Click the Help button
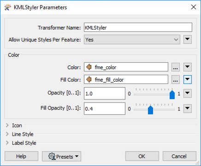Screen dimensions: 201x166 pos(21,156)
